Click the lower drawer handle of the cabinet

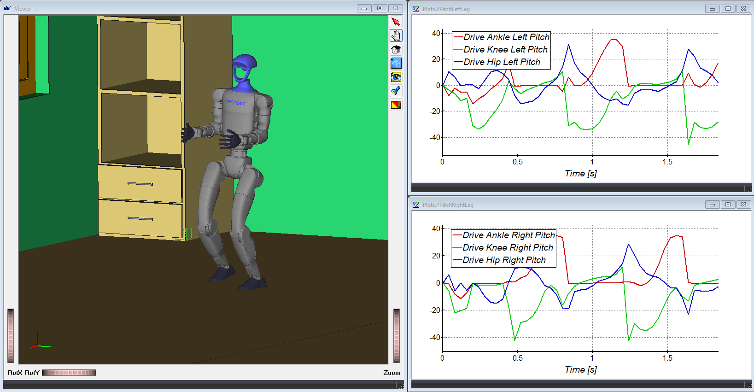(140, 218)
